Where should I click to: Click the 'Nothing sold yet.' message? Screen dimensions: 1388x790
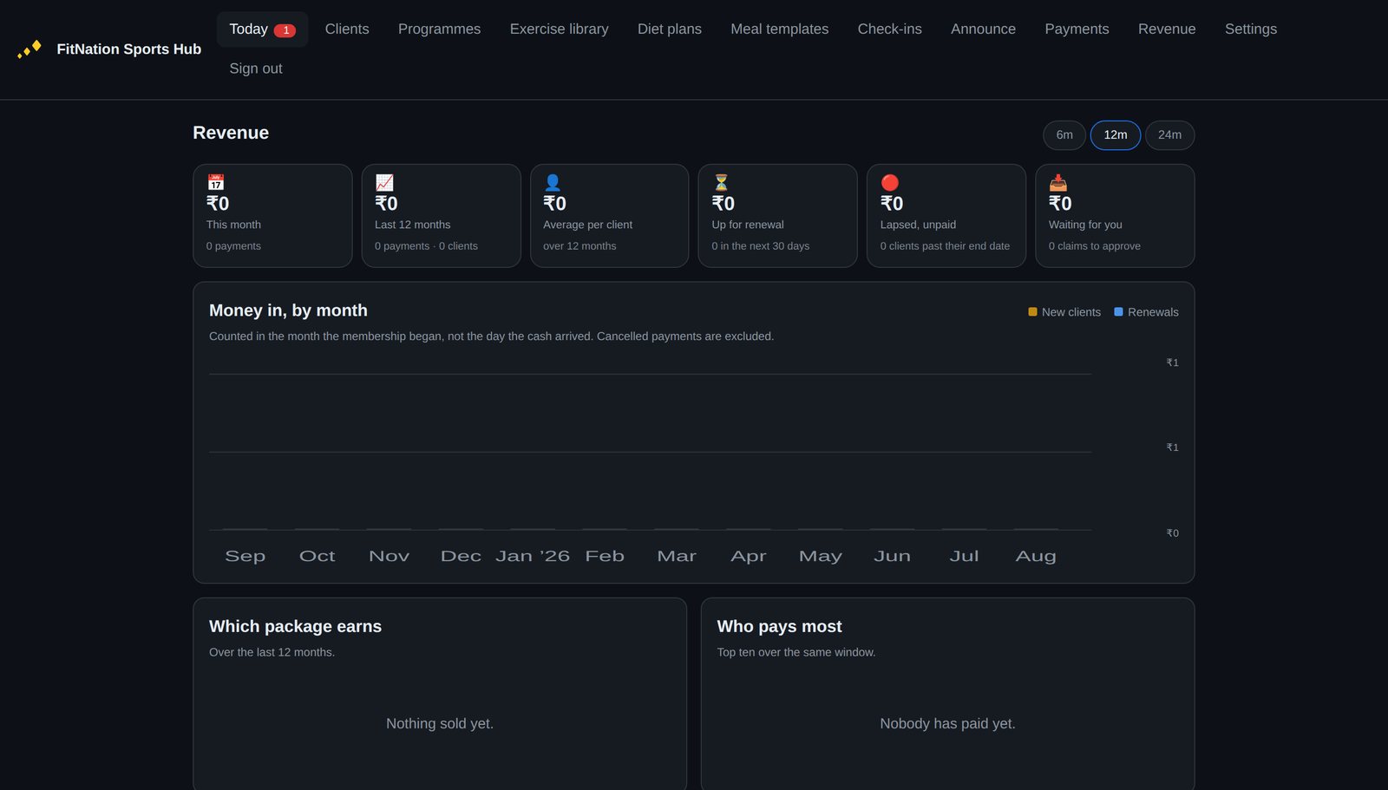(x=440, y=724)
